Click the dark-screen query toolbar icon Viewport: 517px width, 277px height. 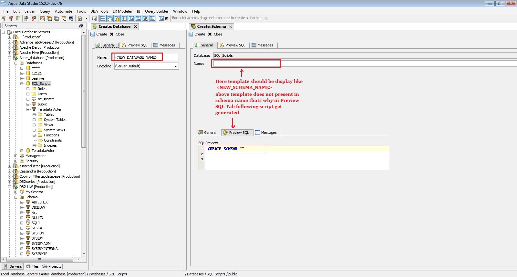tap(71, 18)
